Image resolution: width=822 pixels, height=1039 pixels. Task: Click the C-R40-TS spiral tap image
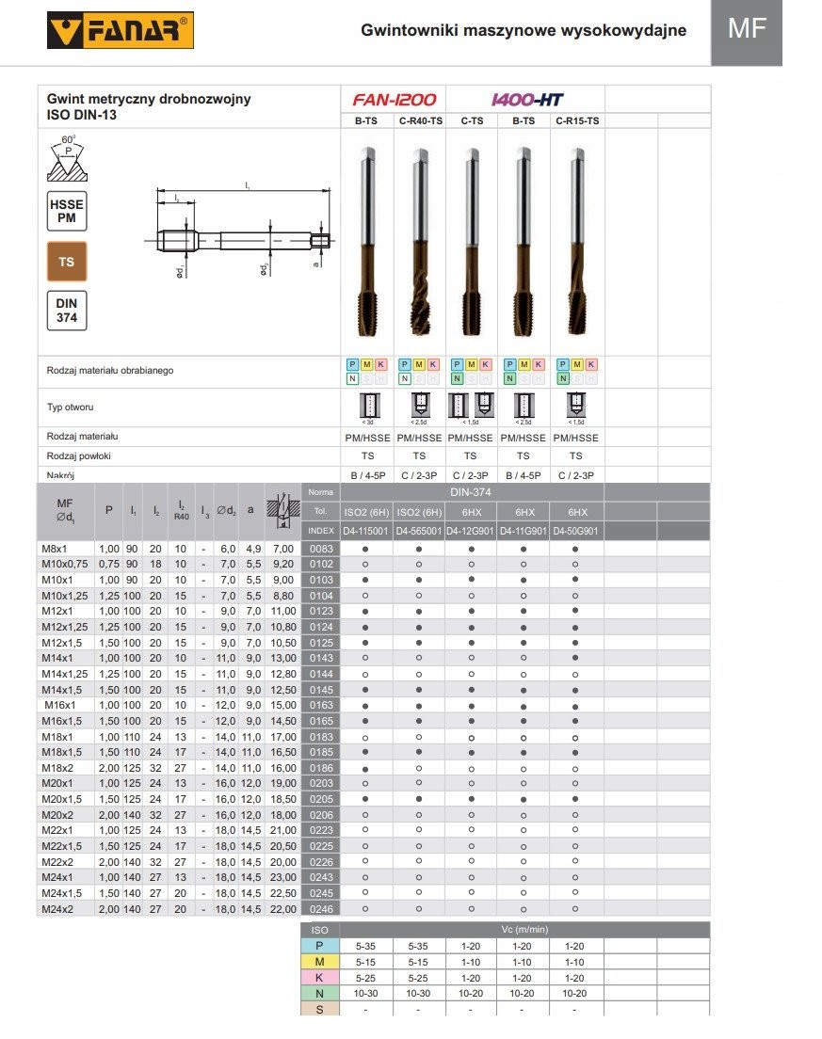(x=419, y=243)
